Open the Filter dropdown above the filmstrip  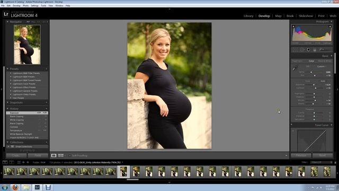coord(321,162)
